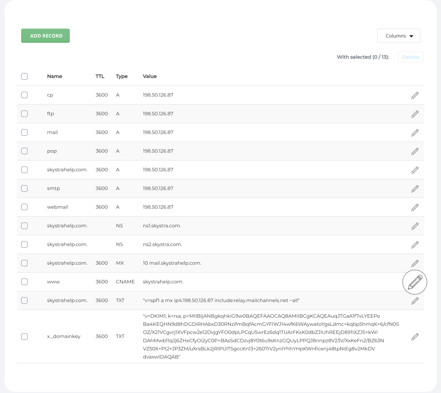441x393 pixels.
Task: Edit the webmail A record
Action: 415,207
